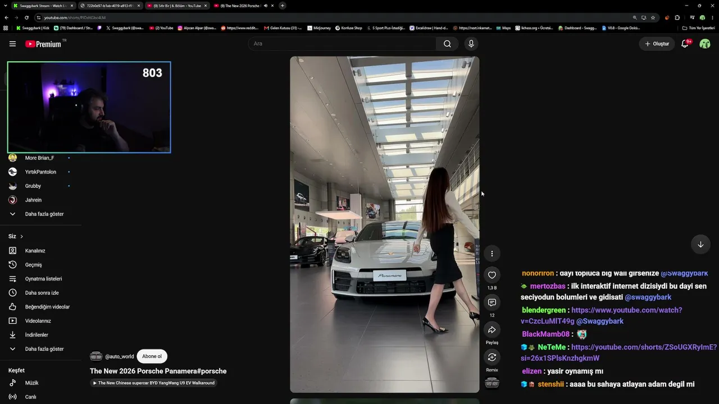Open a new browser tab
719x404 pixels.
pos(283,6)
